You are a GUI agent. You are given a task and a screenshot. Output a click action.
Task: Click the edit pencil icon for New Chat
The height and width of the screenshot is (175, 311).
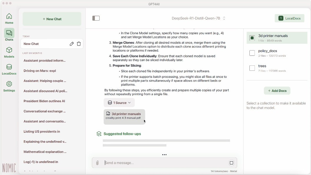72,44
